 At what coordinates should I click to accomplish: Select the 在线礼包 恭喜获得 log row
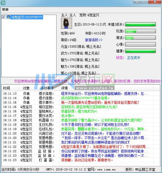tap(81, 129)
